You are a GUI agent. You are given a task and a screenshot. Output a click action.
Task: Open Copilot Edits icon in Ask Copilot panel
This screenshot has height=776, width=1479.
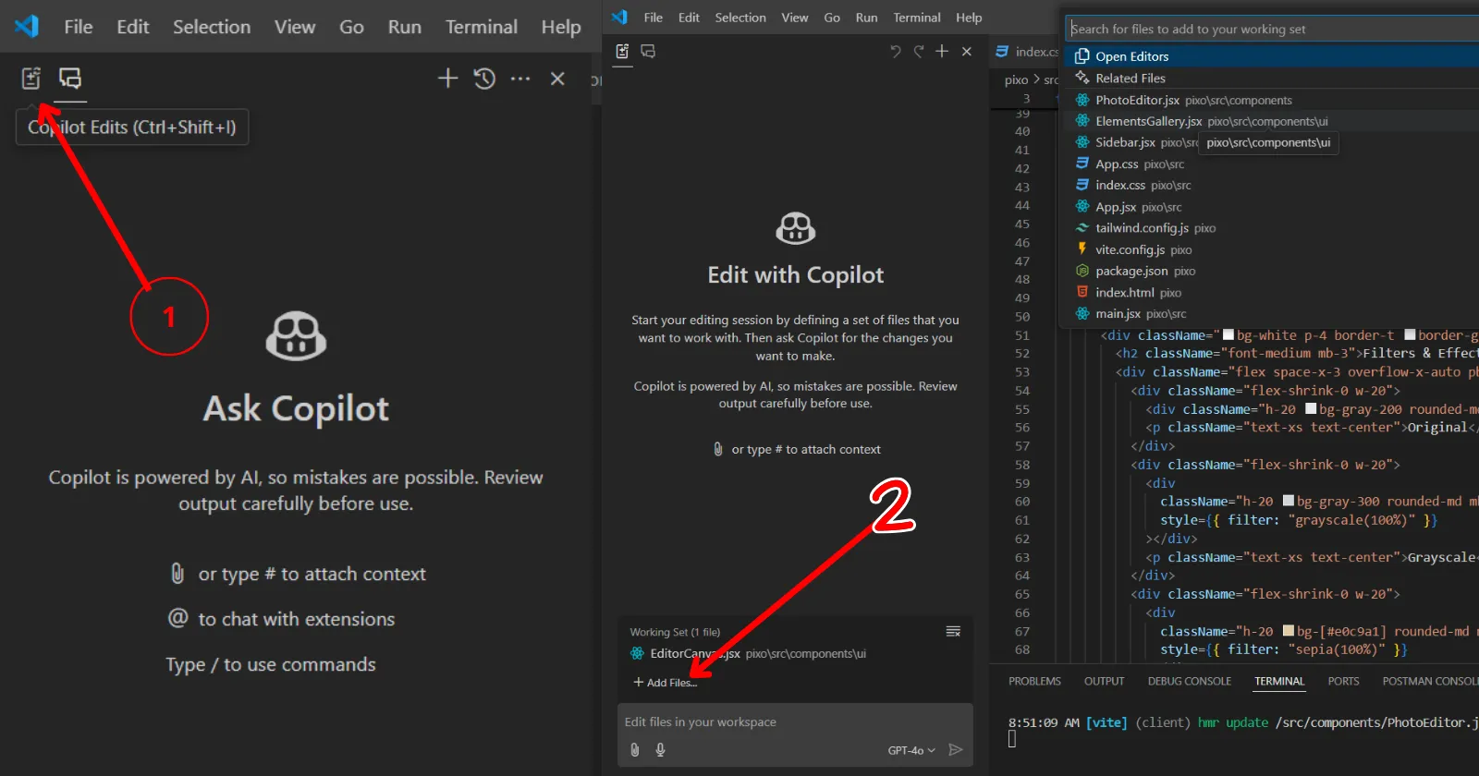point(31,79)
